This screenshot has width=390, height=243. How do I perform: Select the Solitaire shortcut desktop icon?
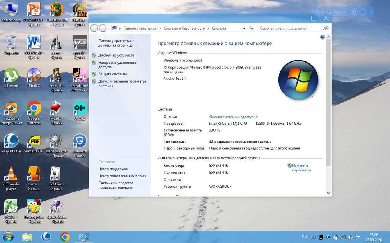coord(57,178)
